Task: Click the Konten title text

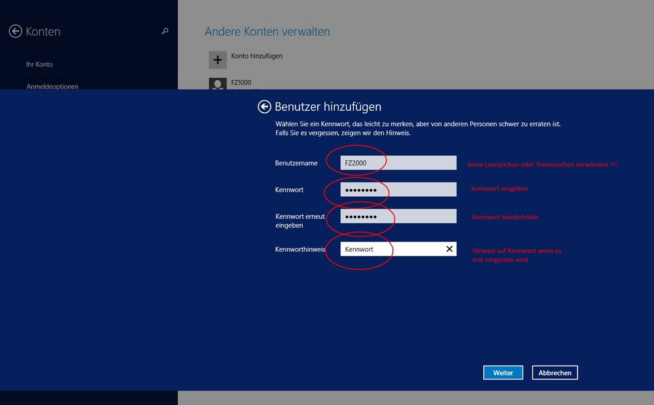Action: tap(43, 31)
